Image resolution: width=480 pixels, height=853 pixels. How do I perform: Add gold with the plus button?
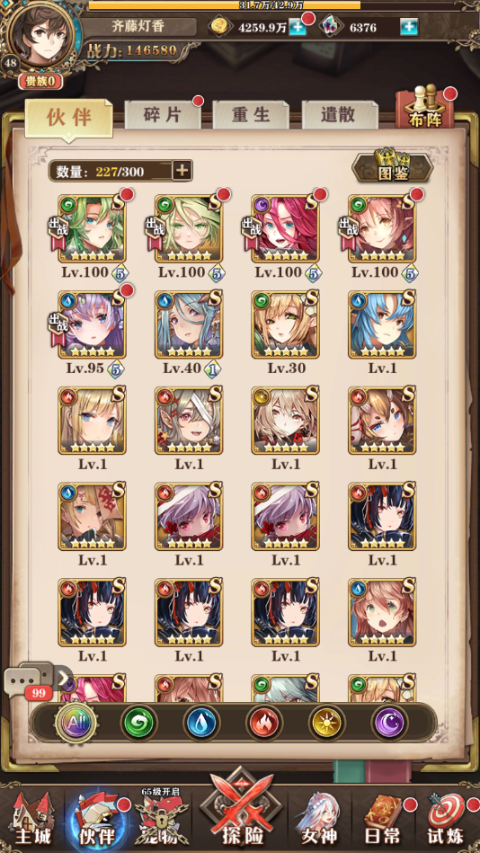pyautogui.click(x=298, y=26)
